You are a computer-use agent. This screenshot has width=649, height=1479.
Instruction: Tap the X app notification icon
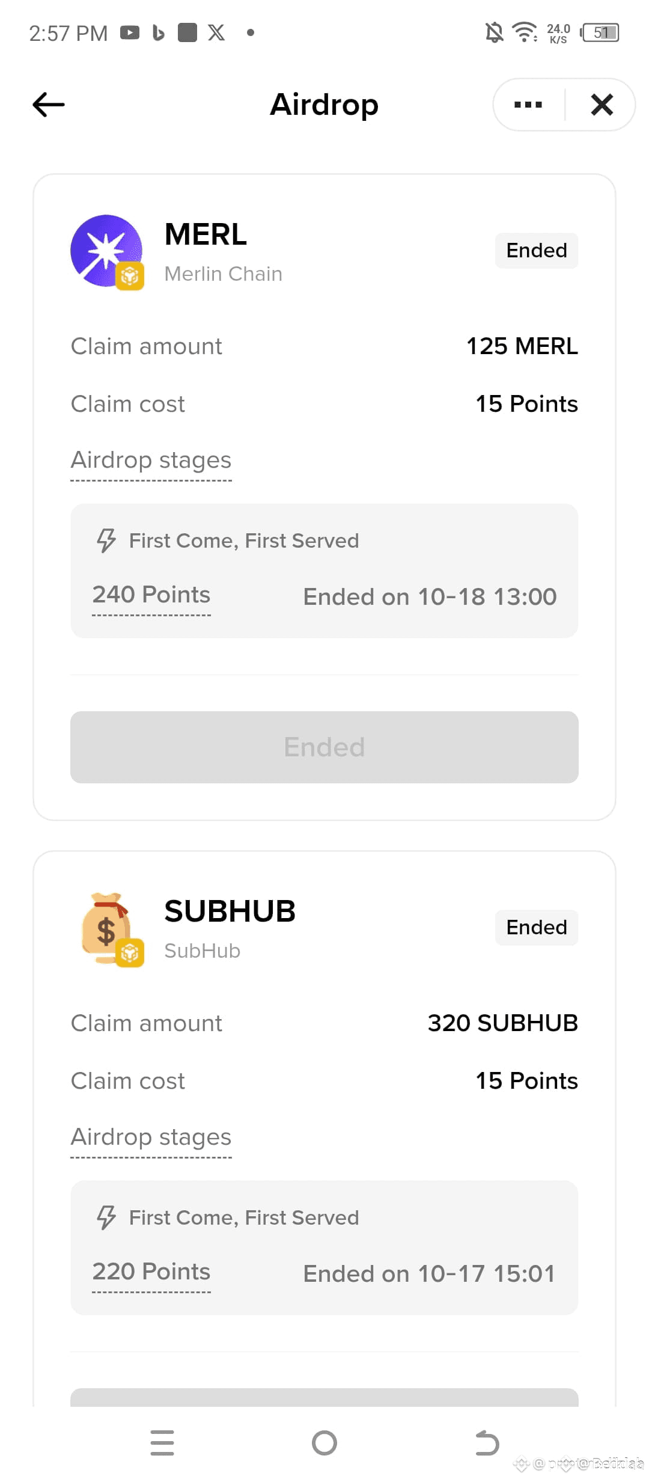pos(216,32)
